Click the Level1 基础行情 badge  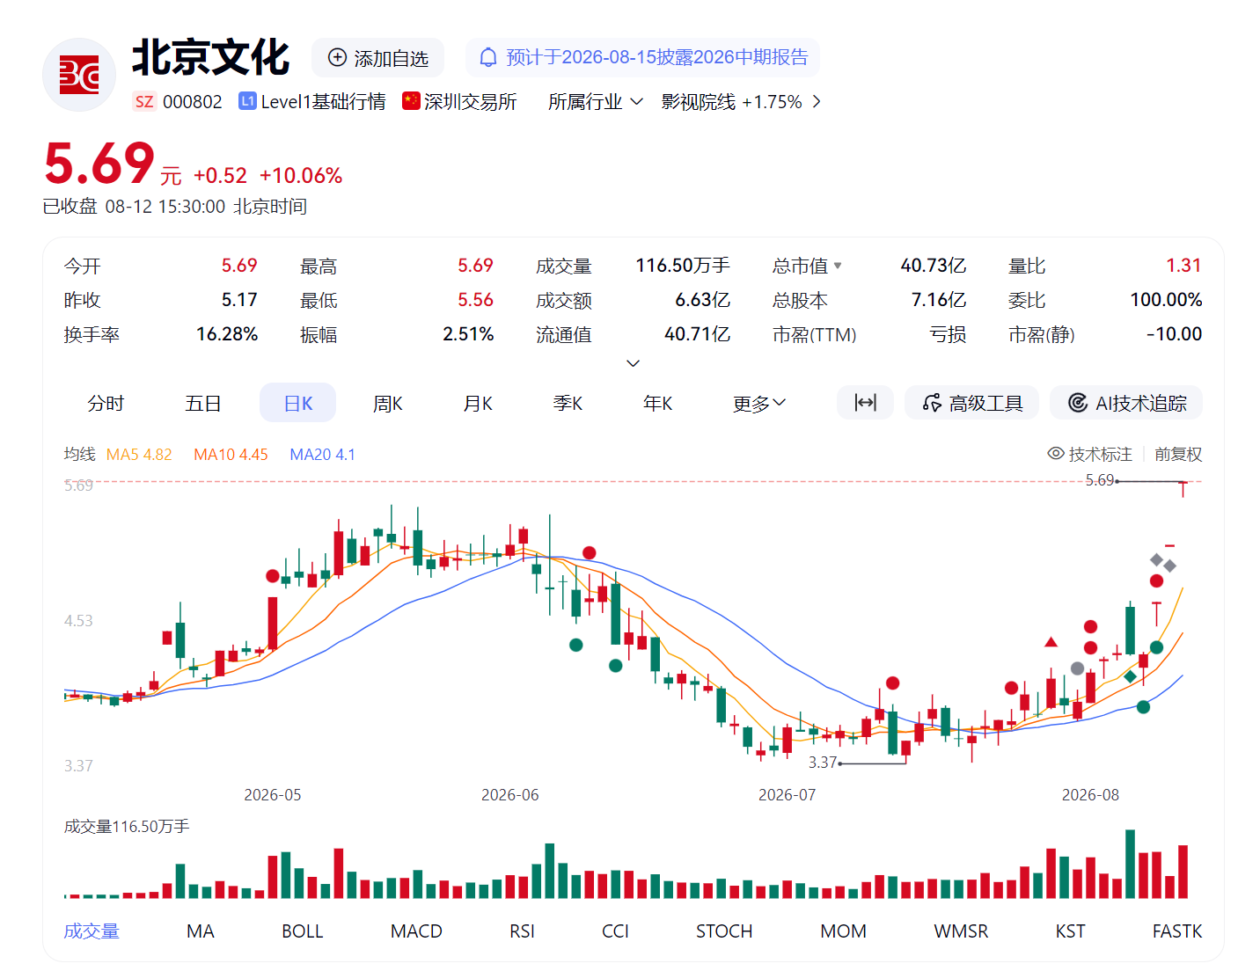tap(312, 101)
